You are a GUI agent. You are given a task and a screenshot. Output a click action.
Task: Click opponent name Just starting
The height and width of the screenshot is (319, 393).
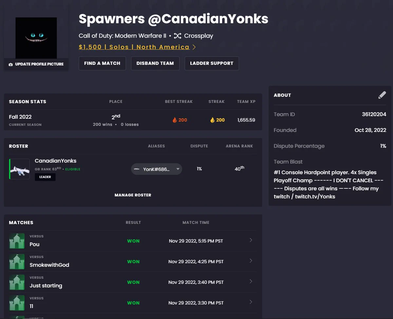tap(46, 286)
